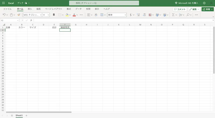
Task: Expand the Name Box dropdown arrow
Action: coord(18,20)
